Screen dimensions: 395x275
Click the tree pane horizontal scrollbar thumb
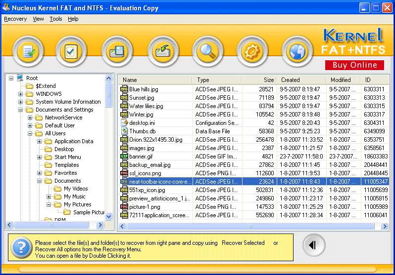point(51,225)
